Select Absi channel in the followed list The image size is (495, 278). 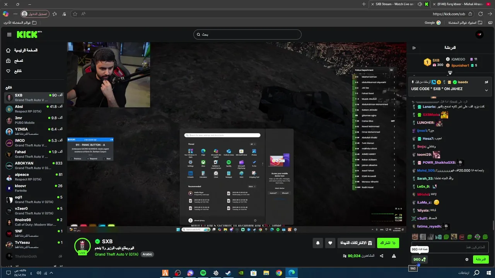[34, 109]
